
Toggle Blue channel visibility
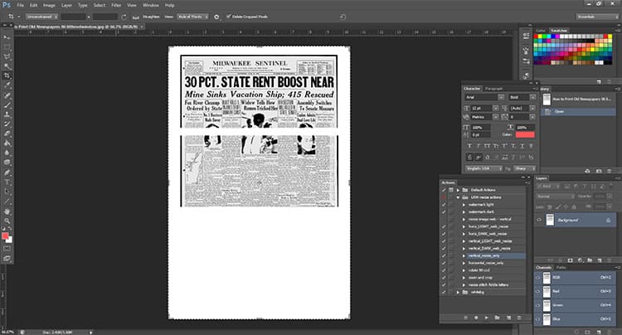coord(538,318)
